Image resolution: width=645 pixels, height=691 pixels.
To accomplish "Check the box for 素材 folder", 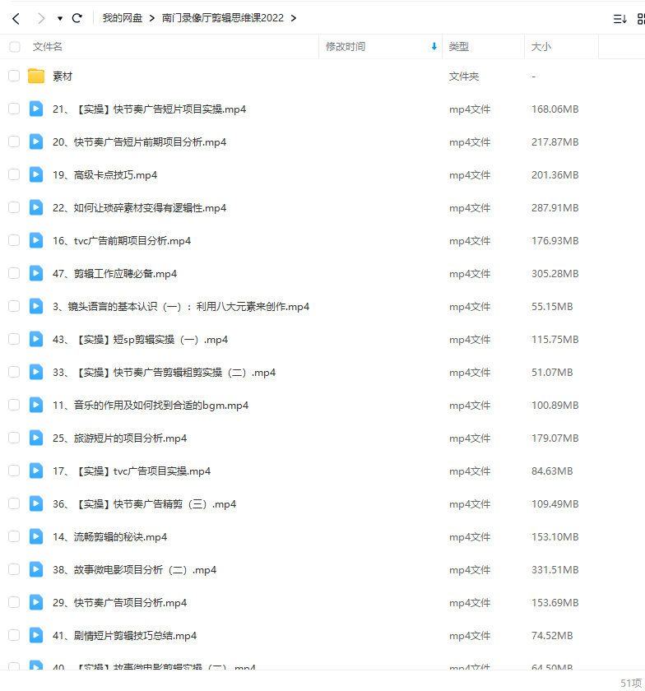I will click(14, 77).
